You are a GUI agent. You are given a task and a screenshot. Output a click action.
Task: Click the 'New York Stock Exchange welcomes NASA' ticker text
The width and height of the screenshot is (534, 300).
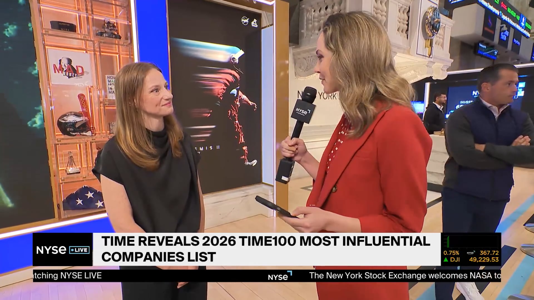tap(405, 276)
